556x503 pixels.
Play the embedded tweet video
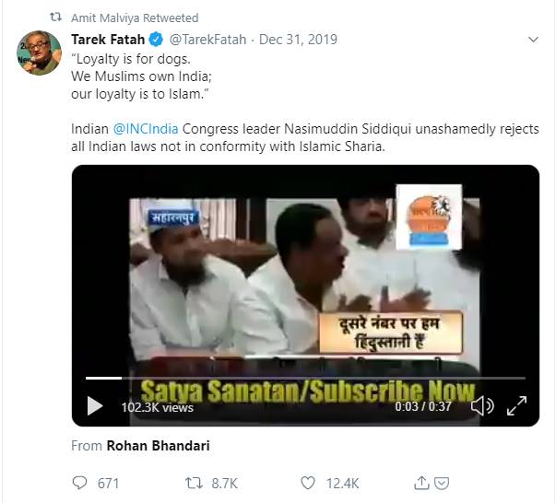point(94,405)
